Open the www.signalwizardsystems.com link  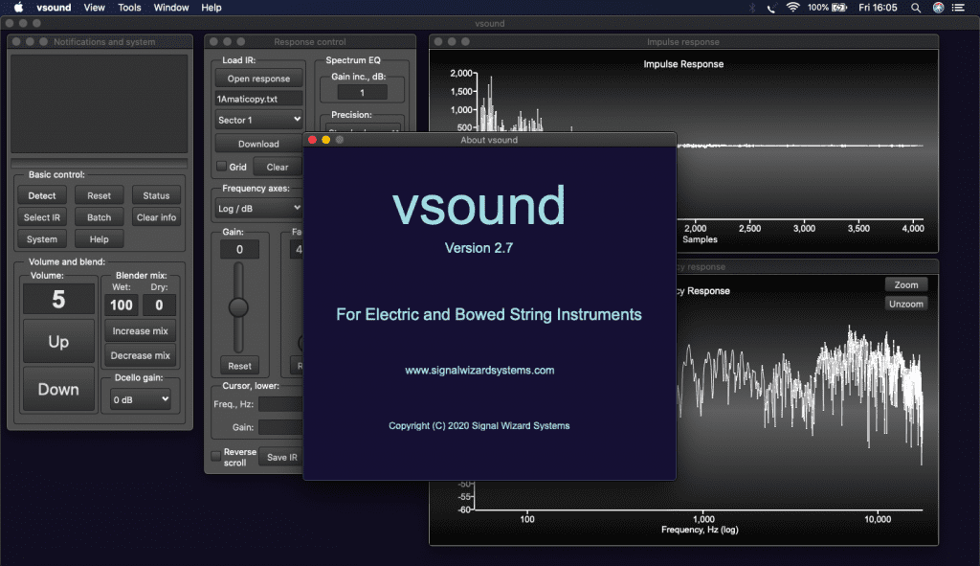[479, 371]
